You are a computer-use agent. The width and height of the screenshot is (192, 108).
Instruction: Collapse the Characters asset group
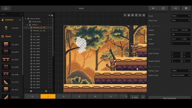20,20
